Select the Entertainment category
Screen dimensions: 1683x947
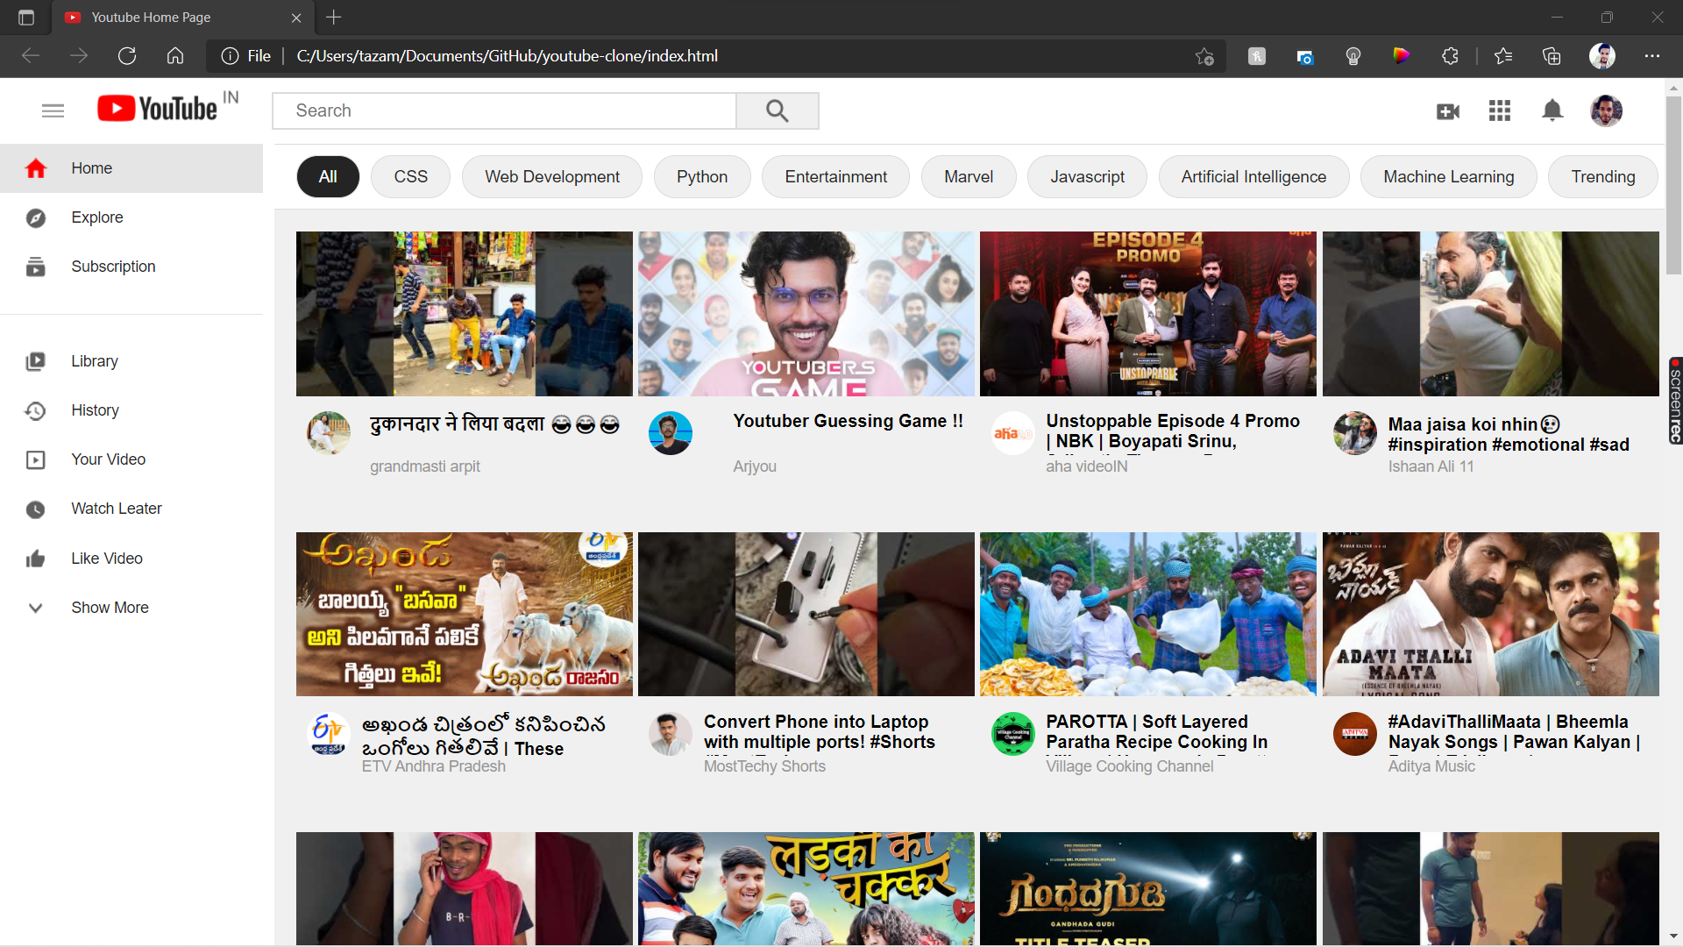coord(835,176)
